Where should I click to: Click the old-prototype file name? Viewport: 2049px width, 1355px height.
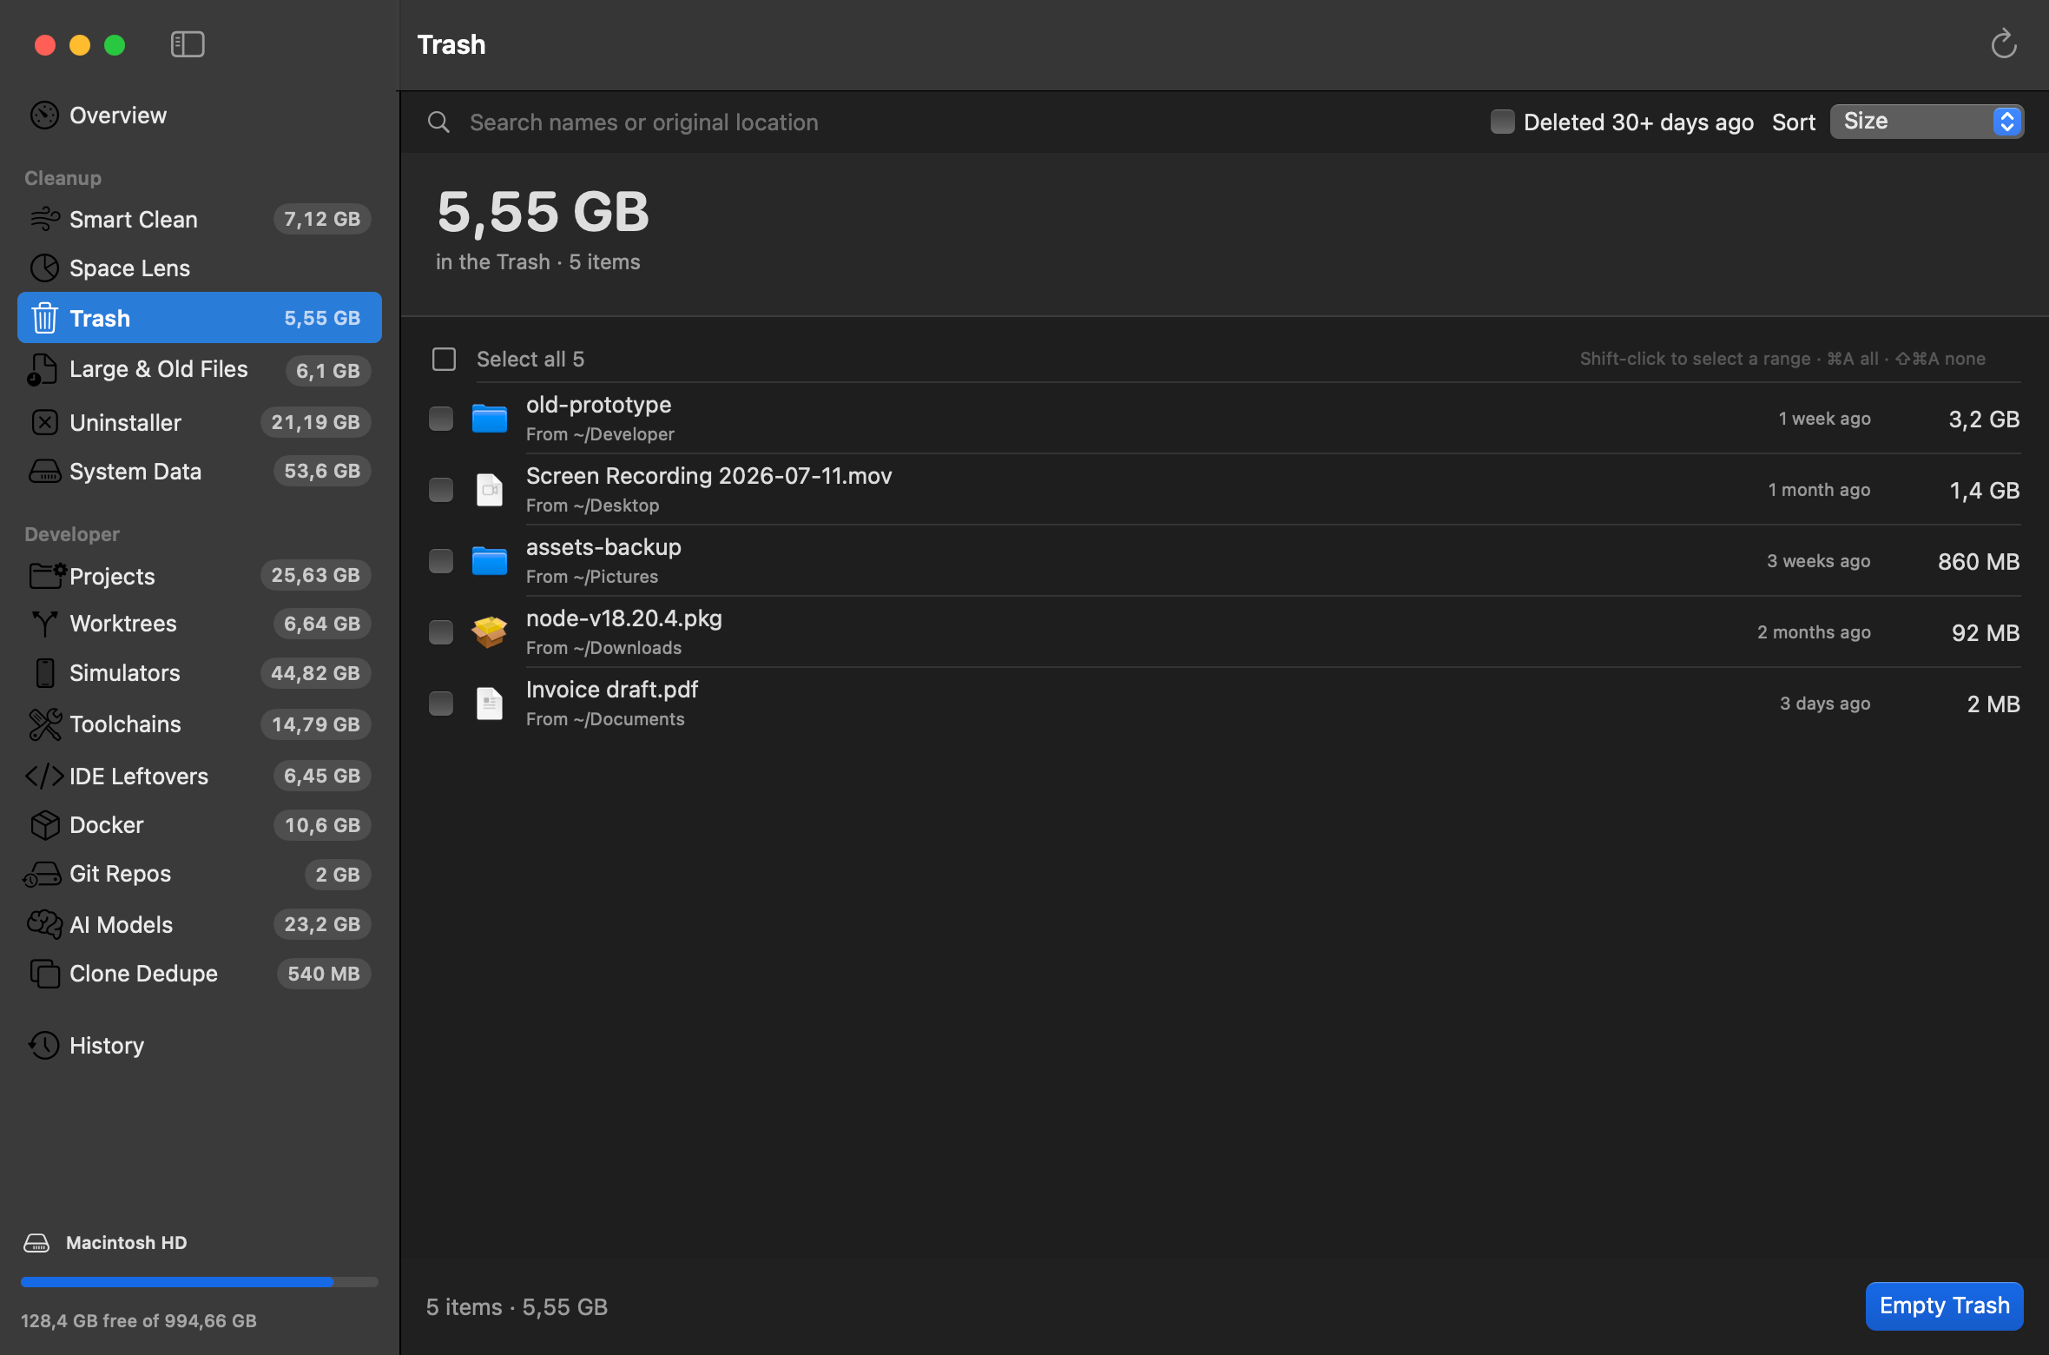tap(598, 405)
